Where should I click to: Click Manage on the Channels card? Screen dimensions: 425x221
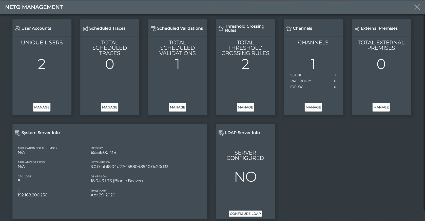click(x=313, y=107)
